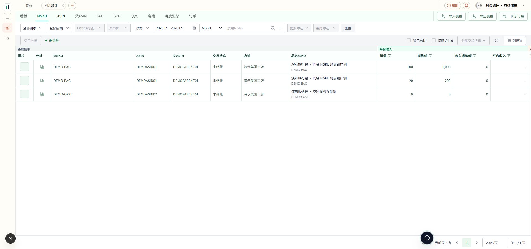Toggle the sidebar panel icon

pyautogui.click(x=7, y=17)
